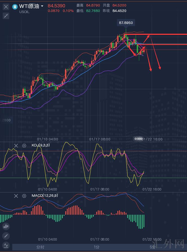Image resolution: width=187 pixels, height=252 pixels.
Task: Remove the MACD indicator panel
Action: coord(16,196)
